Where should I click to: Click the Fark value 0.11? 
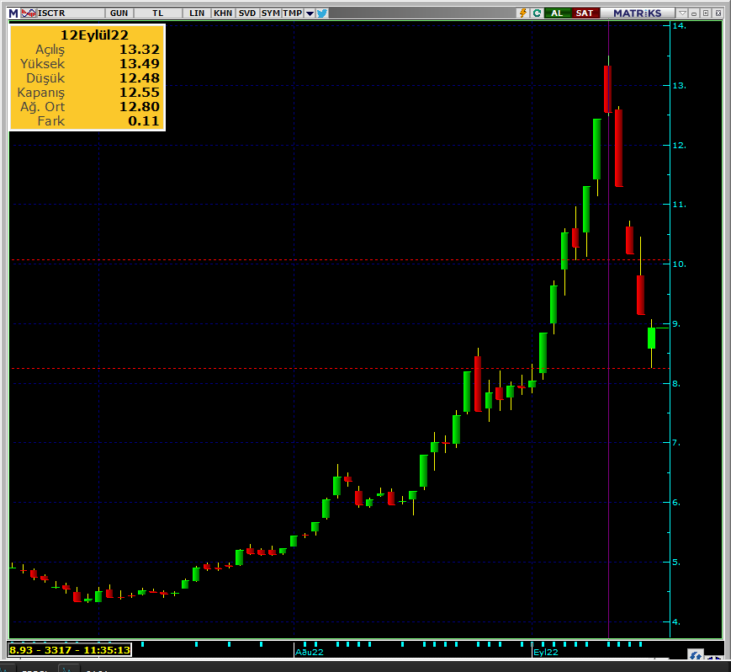(x=144, y=121)
